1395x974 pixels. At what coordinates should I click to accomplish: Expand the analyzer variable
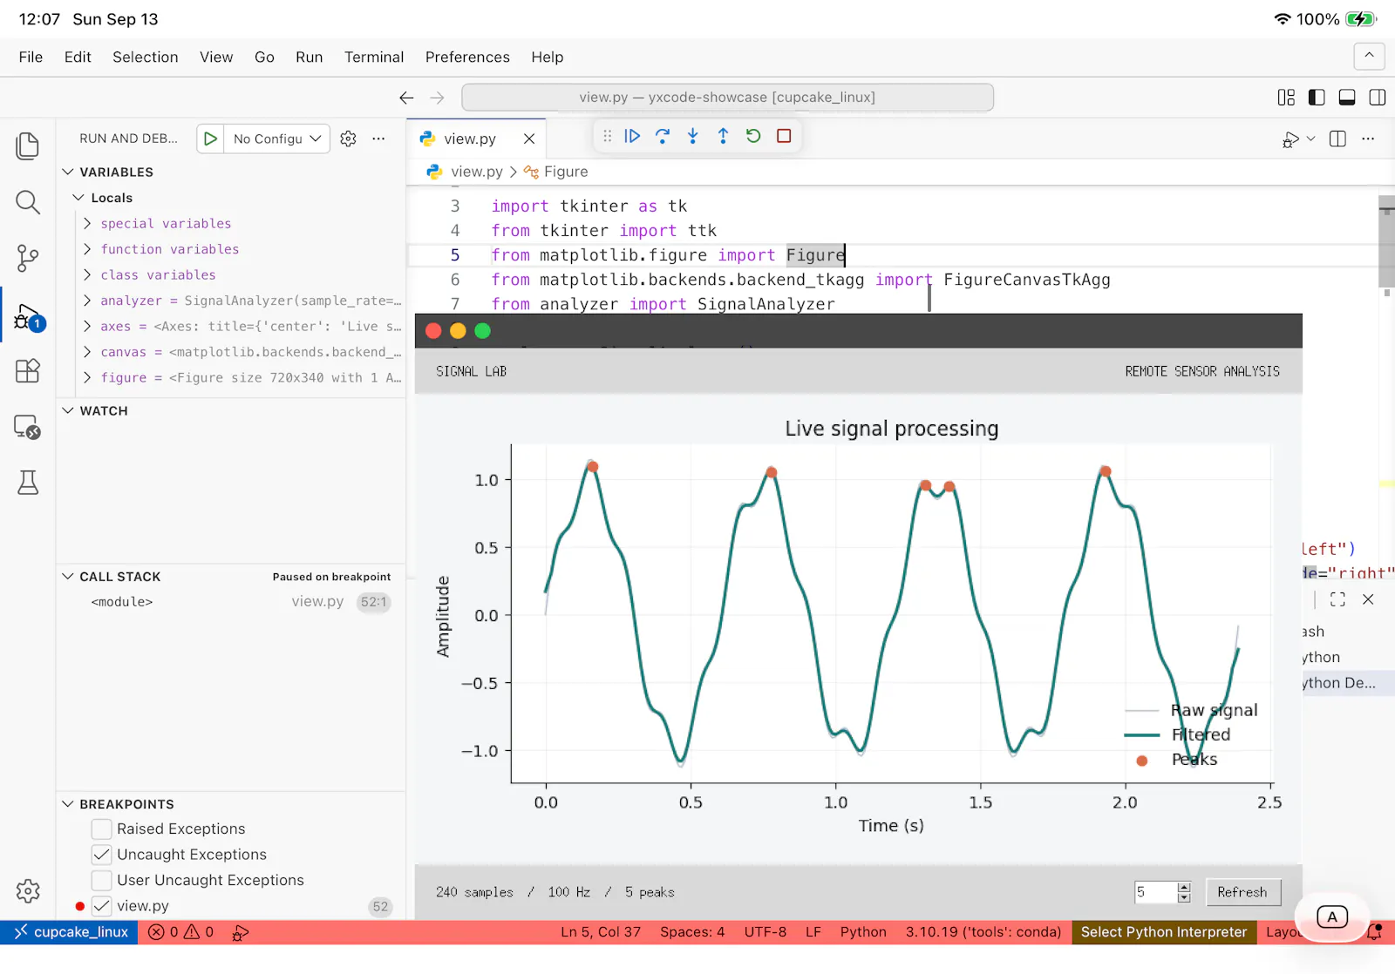[x=87, y=301]
